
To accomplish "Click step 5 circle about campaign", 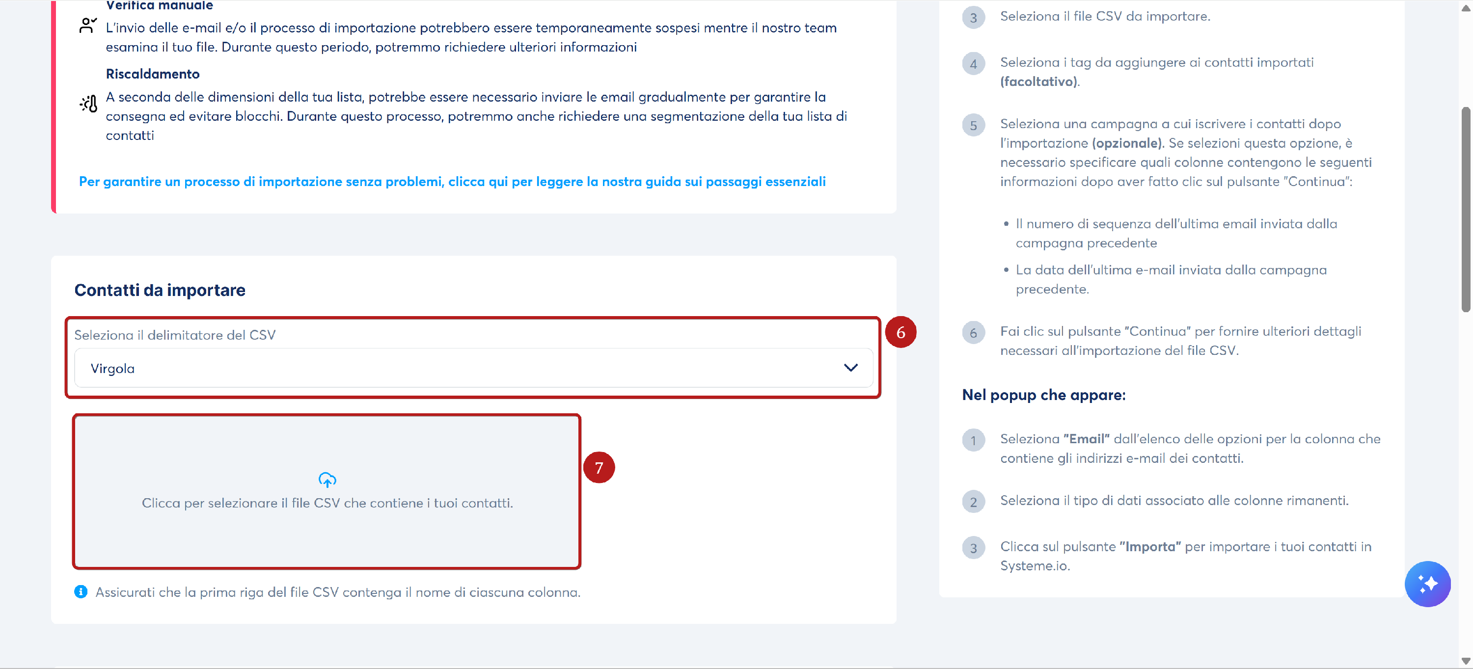I will pos(973,125).
